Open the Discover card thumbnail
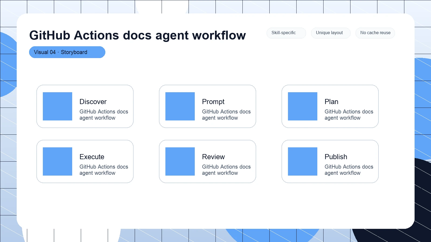Image resolution: width=431 pixels, height=242 pixels. tap(57, 106)
